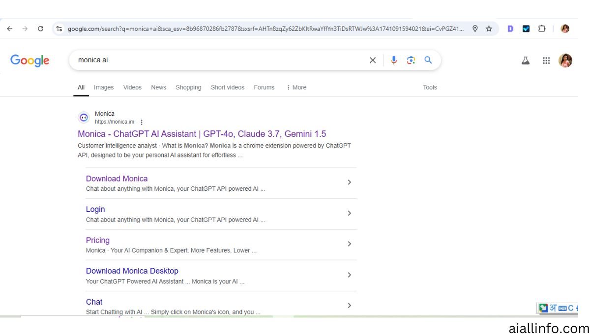Expand the Pricing sitelink arrow
The height and width of the screenshot is (336, 590).
click(350, 244)
